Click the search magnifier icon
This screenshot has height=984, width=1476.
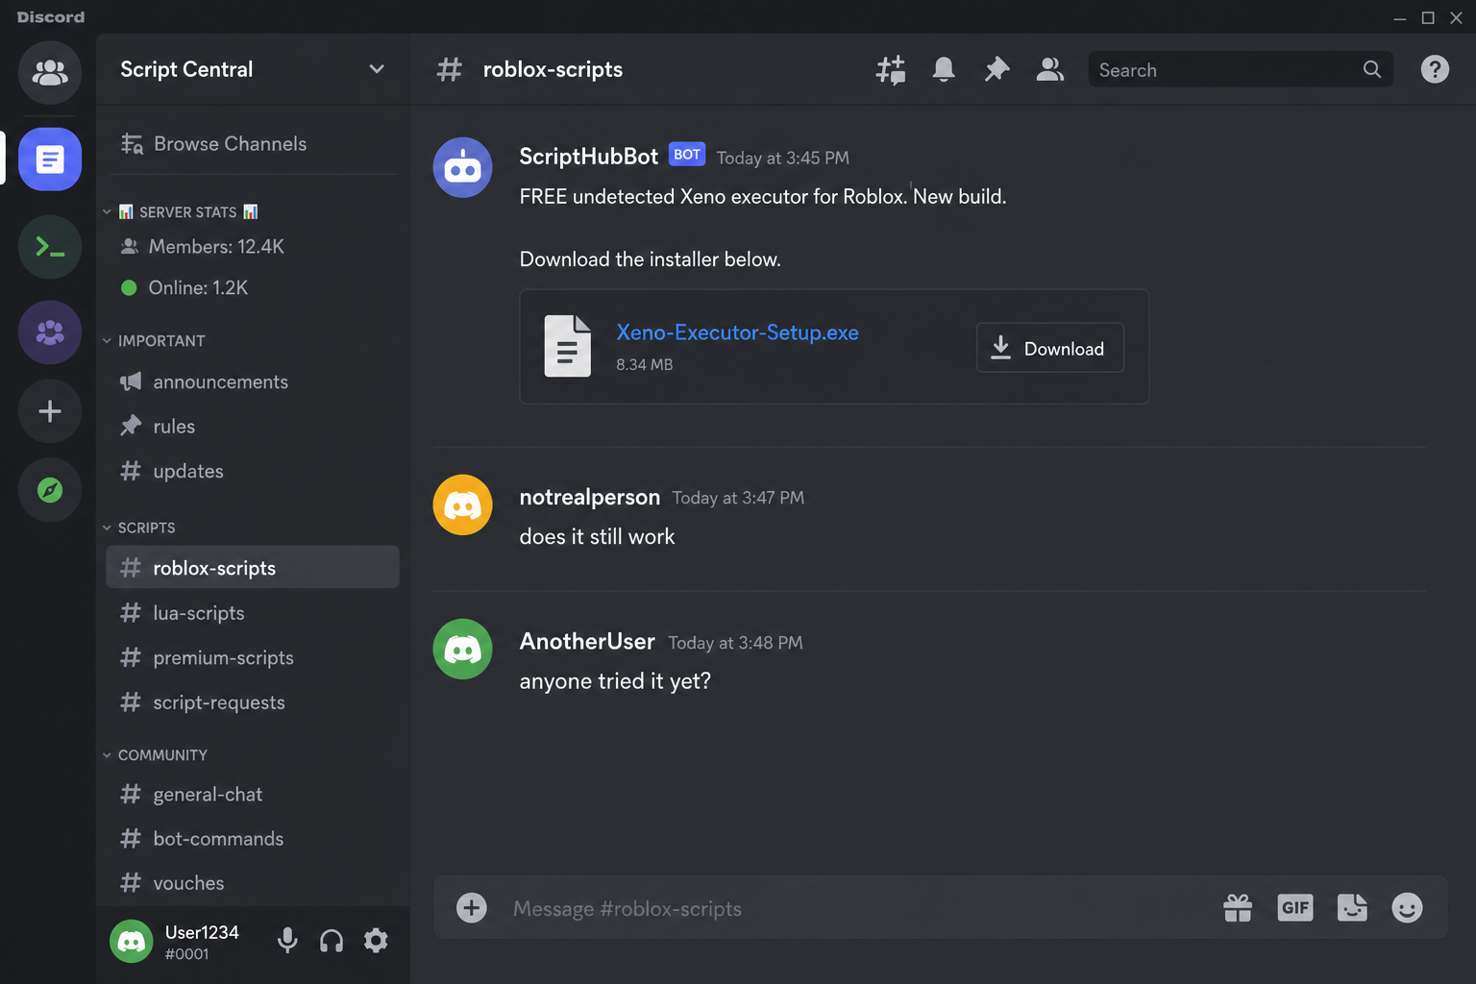coord(1372,69)
